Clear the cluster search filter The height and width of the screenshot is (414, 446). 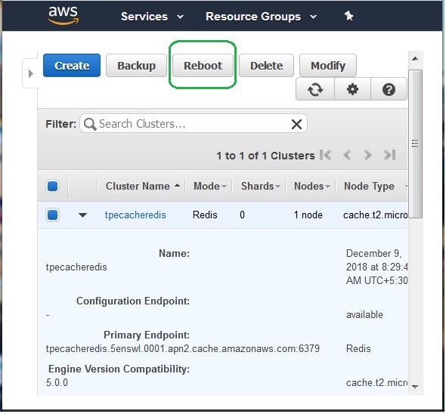(296, 124)
